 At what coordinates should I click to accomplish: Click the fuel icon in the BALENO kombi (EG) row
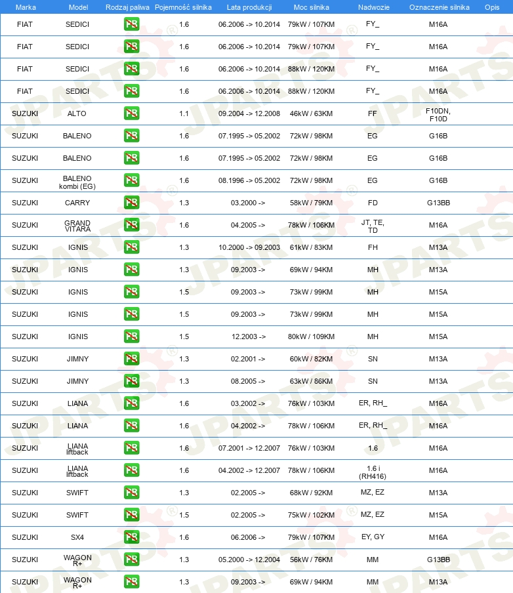pyautogui.click(x=132, y=180)
